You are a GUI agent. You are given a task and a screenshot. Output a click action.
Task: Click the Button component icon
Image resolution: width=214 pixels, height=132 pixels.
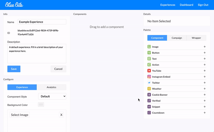(149, 53)
